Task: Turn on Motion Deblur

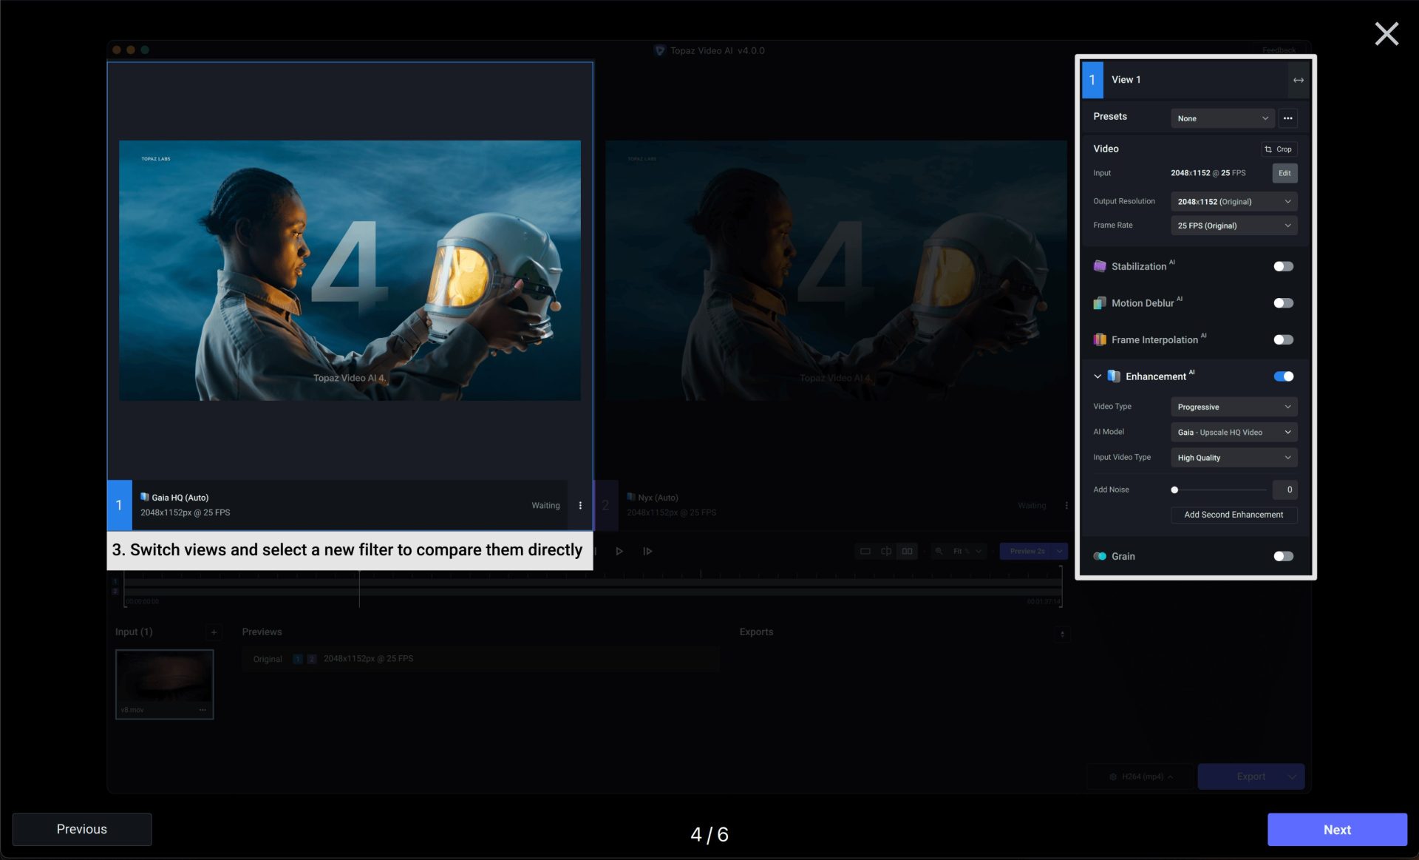Action: [x=1283, y=302]
